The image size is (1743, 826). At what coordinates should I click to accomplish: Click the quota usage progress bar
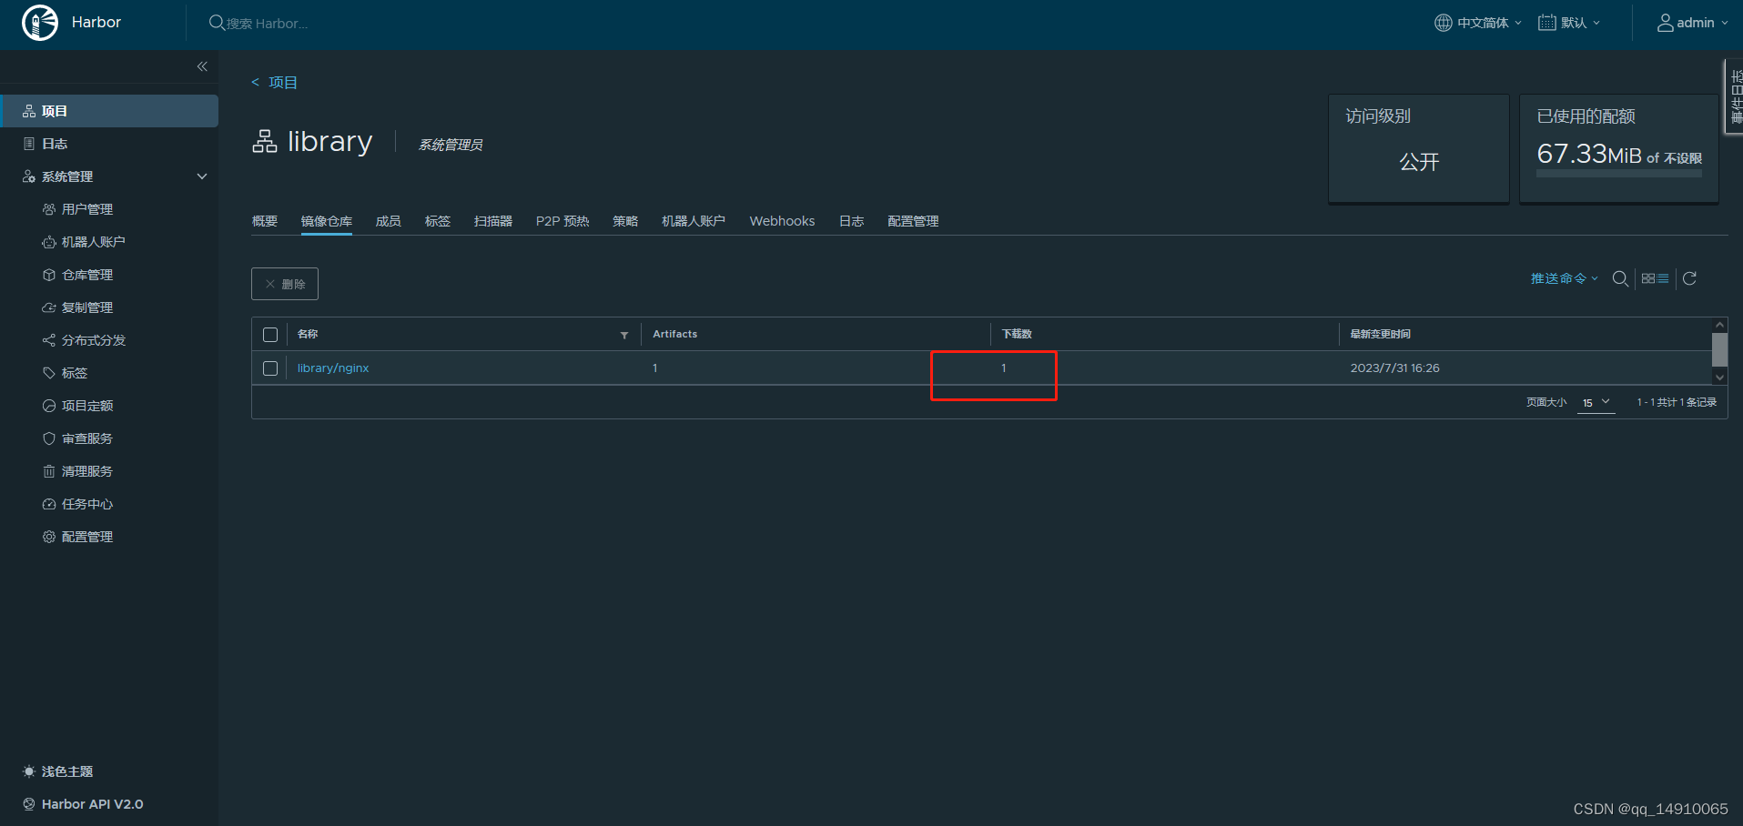pos(1618,174)
